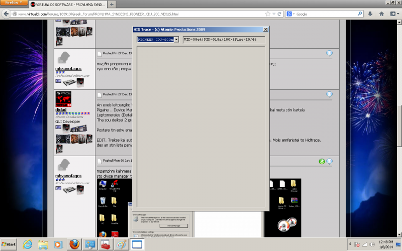Expand the address bar history dropdown
The height and width of the screenshot is (251, 402).
pyautogui.click(x=274, y=14)
